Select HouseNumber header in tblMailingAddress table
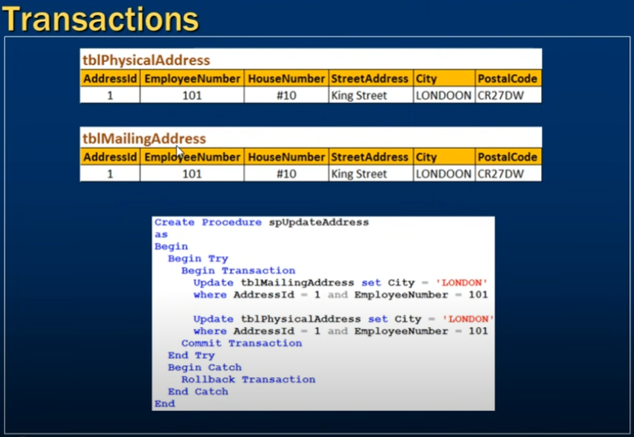Image resolution: width=634 pixels, height=437 pixels. [x=286, y=157]
